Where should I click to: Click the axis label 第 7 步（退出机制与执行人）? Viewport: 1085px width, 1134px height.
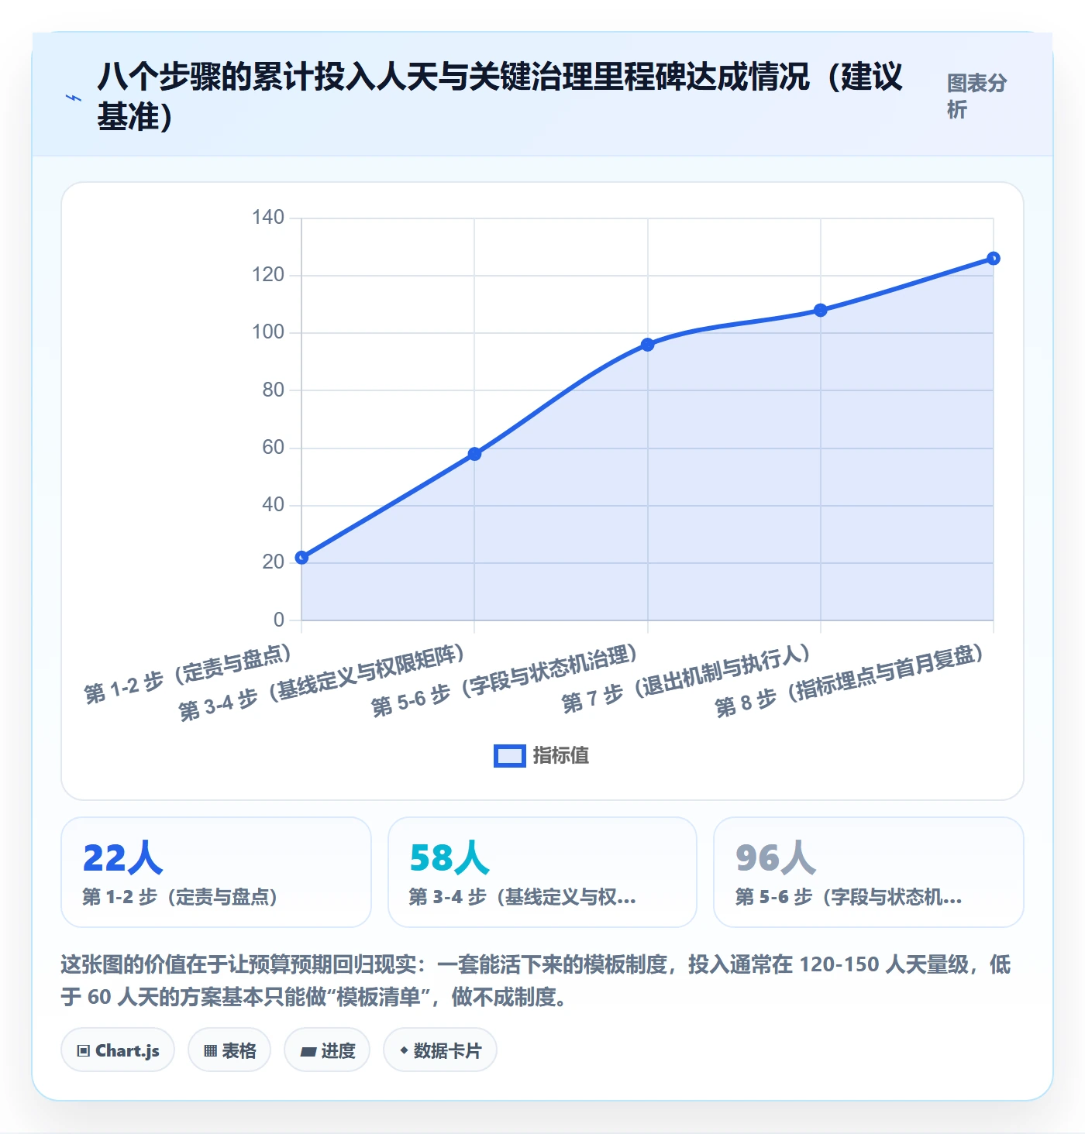(687, 678)
